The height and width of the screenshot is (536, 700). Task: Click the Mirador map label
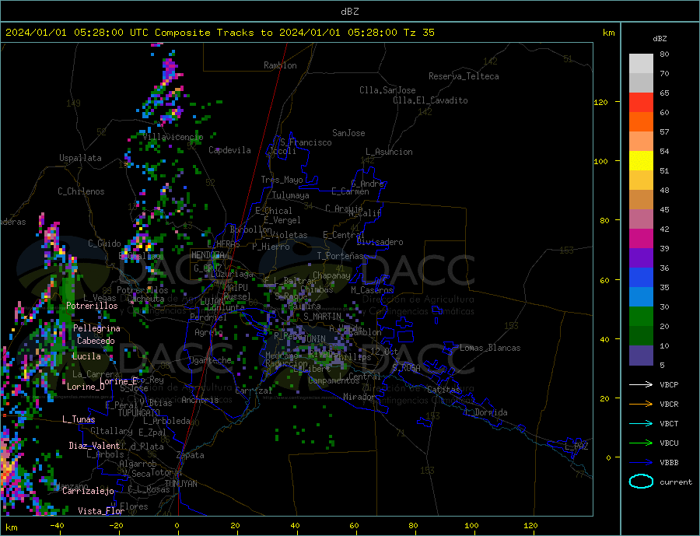coord(359,397)
